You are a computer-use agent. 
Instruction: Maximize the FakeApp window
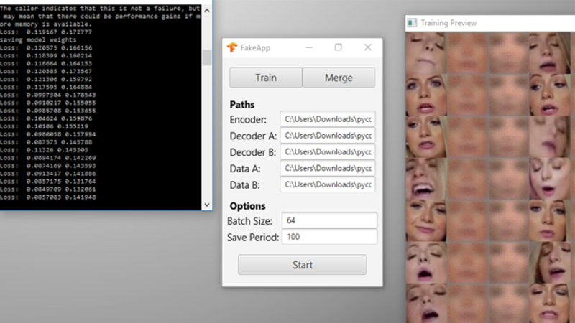pos(338,47)
